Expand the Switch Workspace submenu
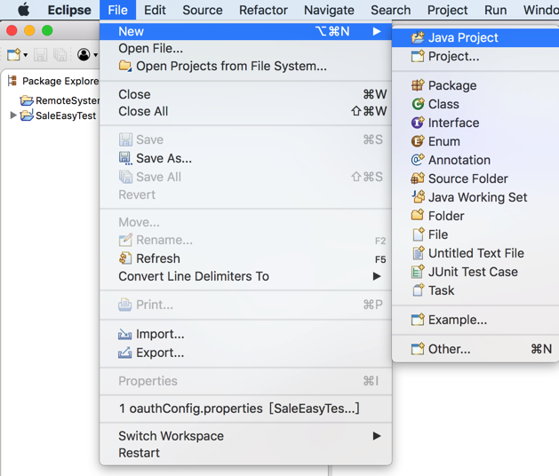This screenshot has width=559, height=476. tap(377, 436)
